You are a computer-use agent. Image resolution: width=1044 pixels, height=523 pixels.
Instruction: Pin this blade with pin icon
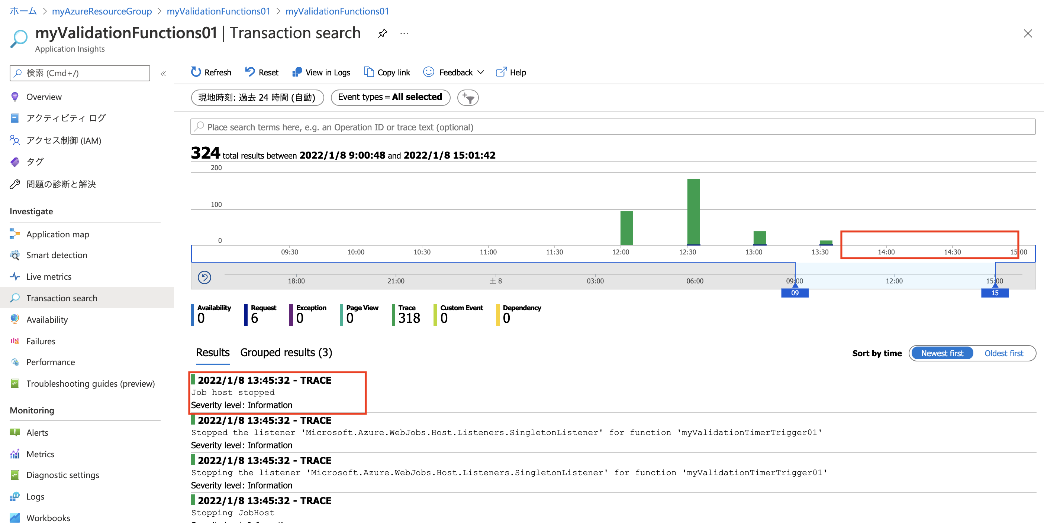click(x=382, y=33)
